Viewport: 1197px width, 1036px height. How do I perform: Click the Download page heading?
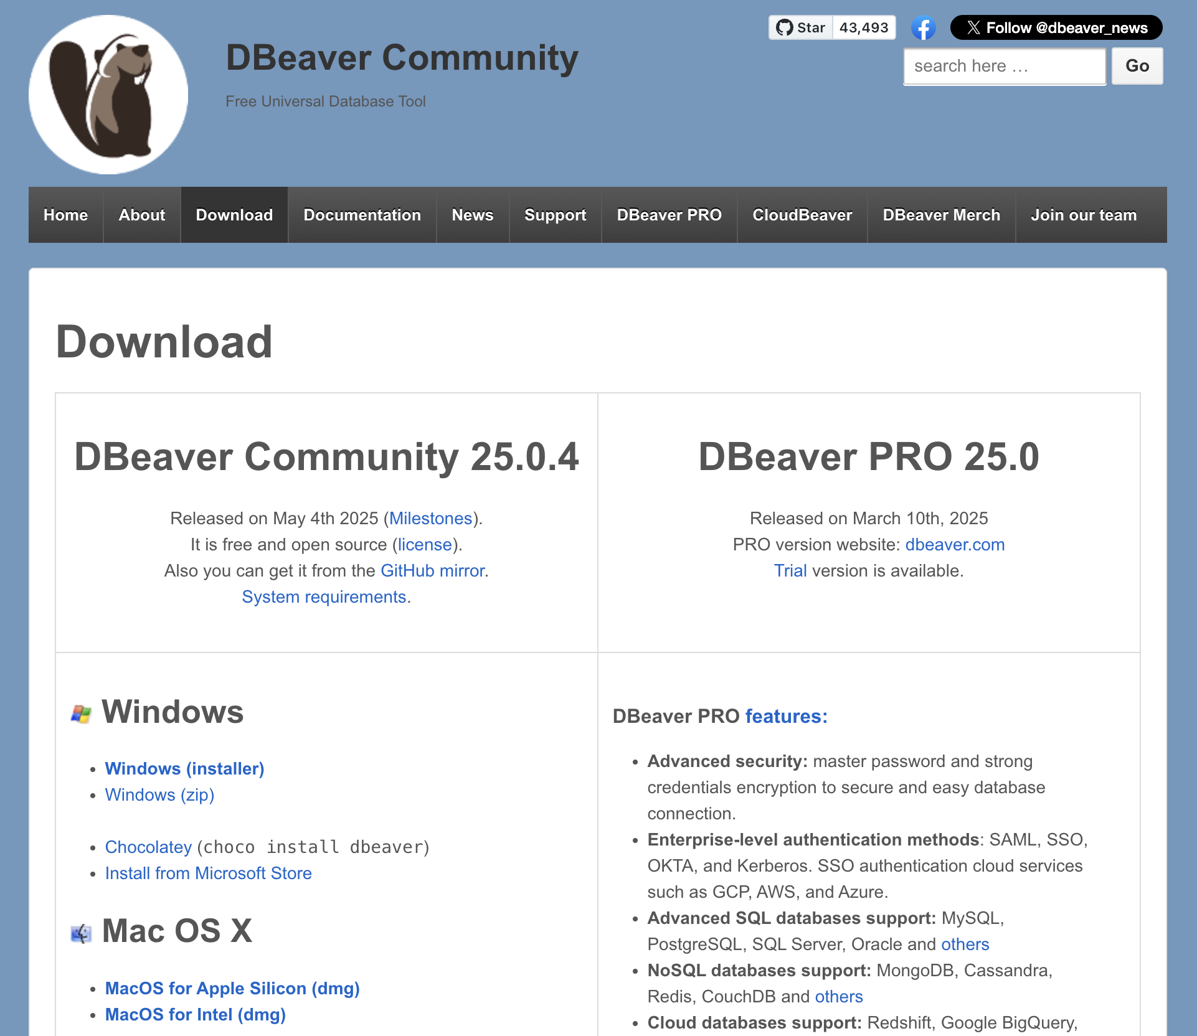(164, 342)
